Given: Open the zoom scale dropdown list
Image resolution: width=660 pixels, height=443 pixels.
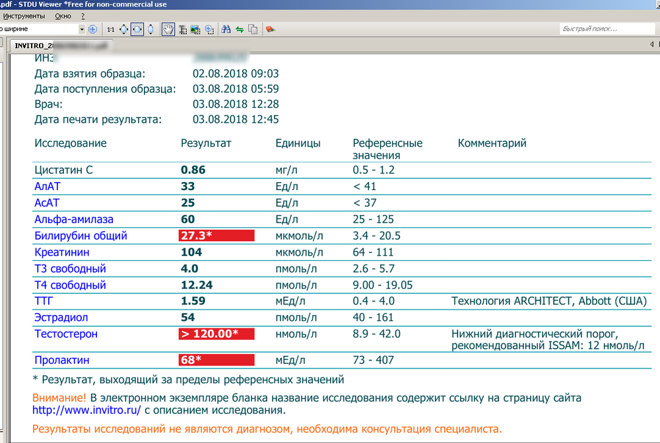Looking at the screenshot, I should click(82, 29).
